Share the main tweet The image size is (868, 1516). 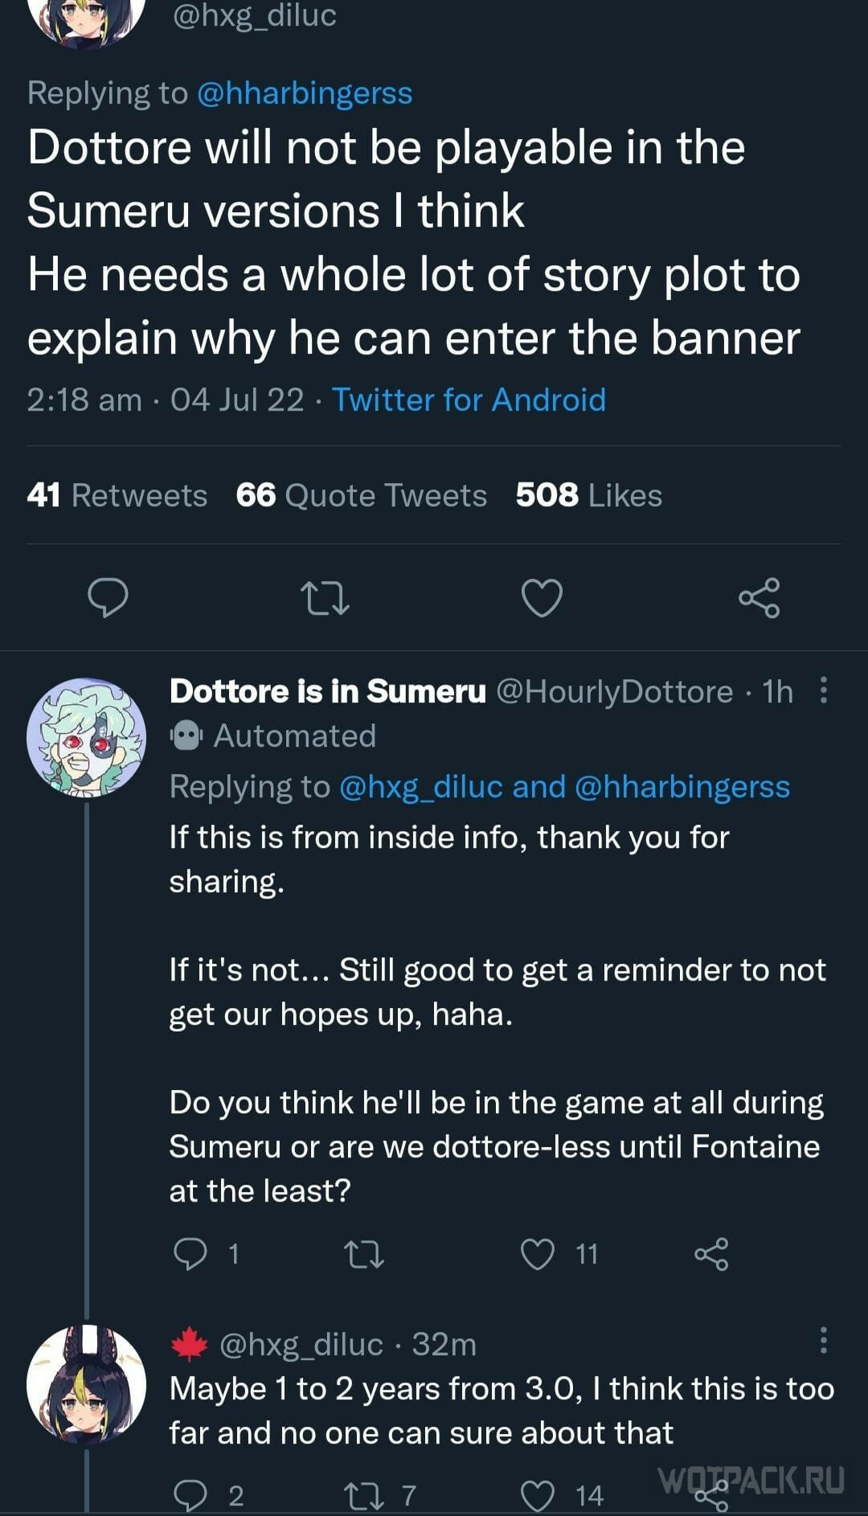point(759,598)
